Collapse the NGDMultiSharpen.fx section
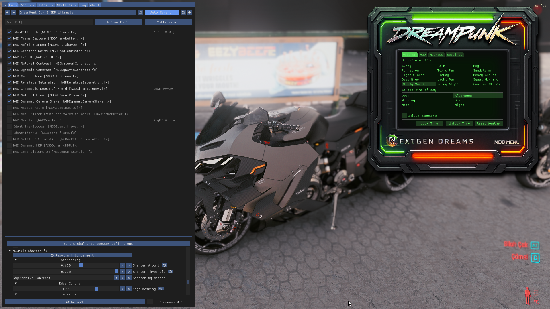550x309 pixels. click(x=10, y=251)
